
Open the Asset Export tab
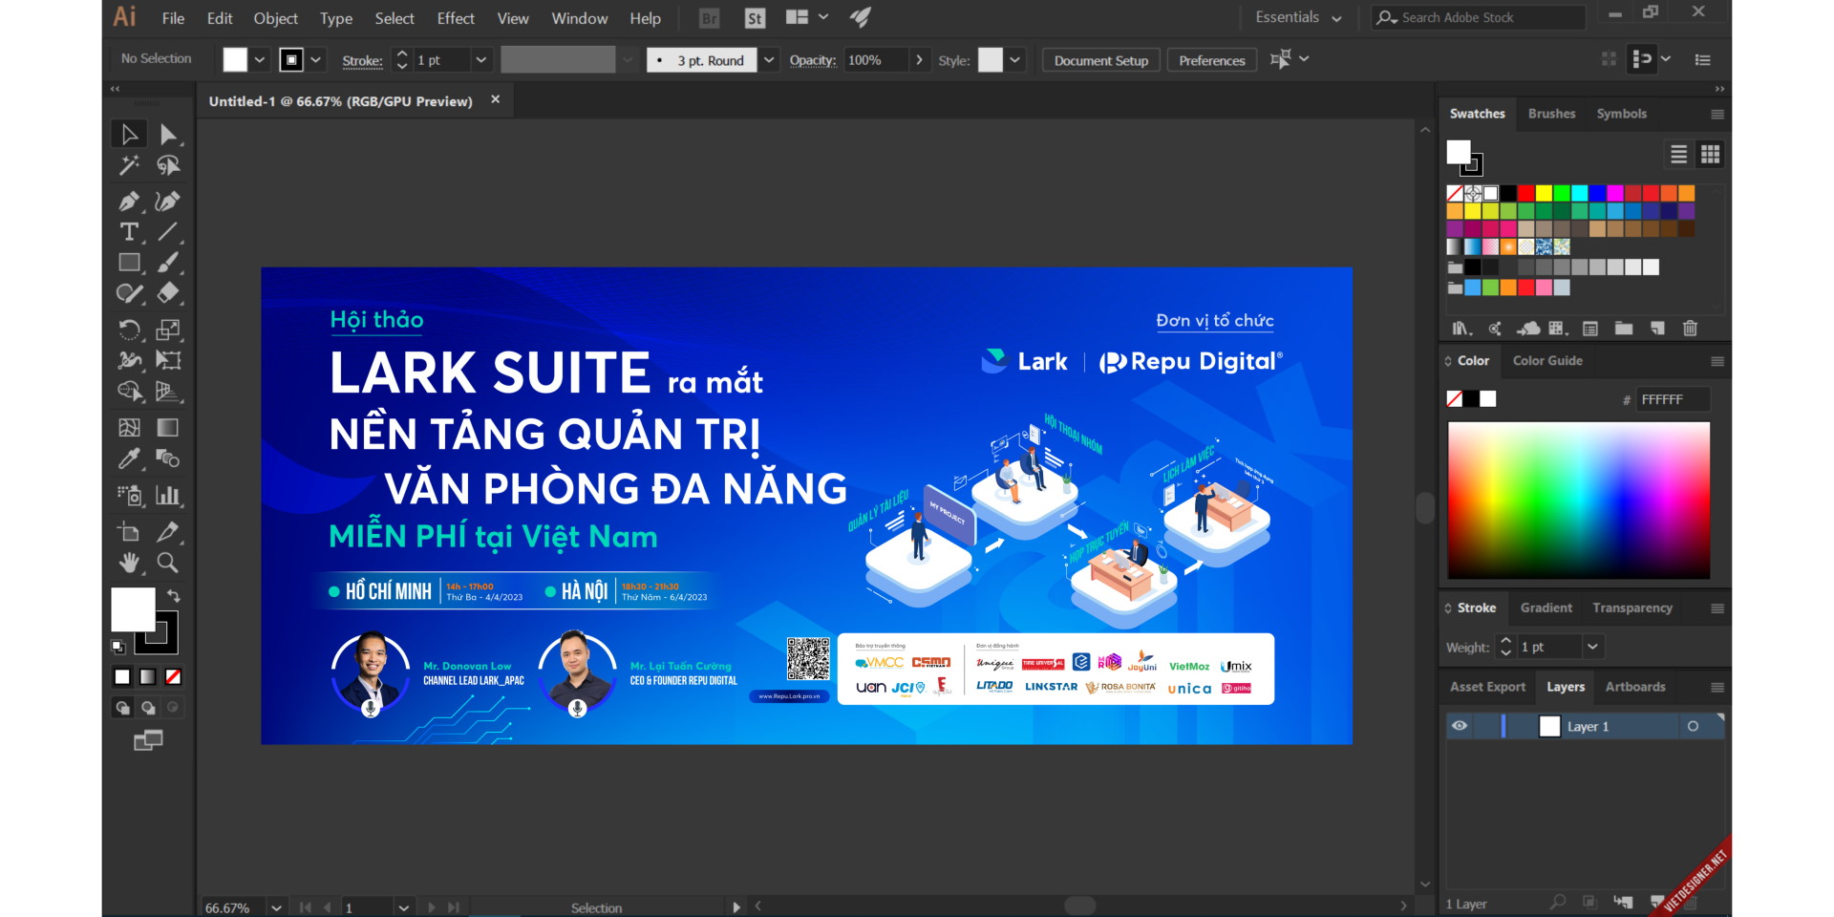[x=1487, y=687]
